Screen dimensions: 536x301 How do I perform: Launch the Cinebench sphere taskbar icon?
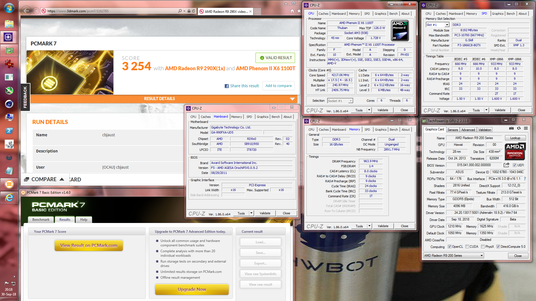(x=9, y=104)
